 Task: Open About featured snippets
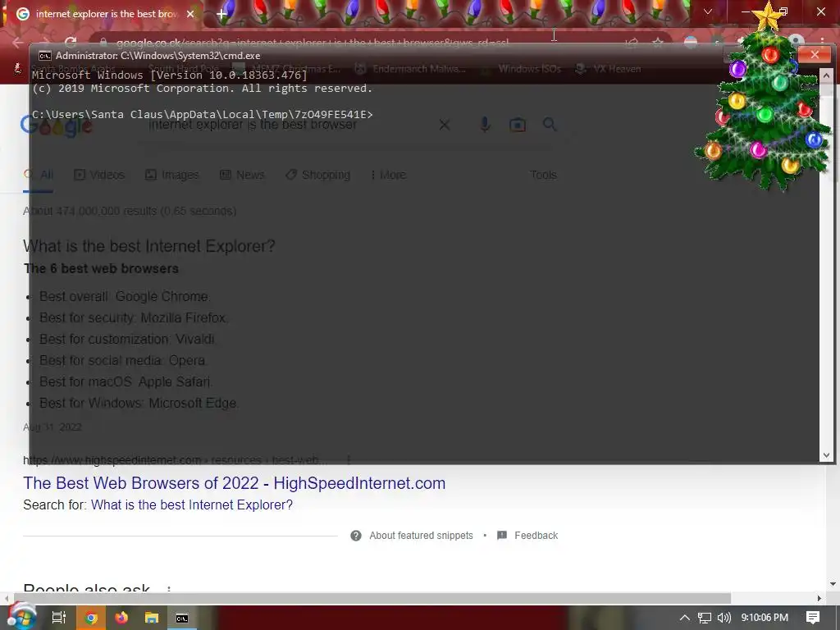click(x=421, y=536)
